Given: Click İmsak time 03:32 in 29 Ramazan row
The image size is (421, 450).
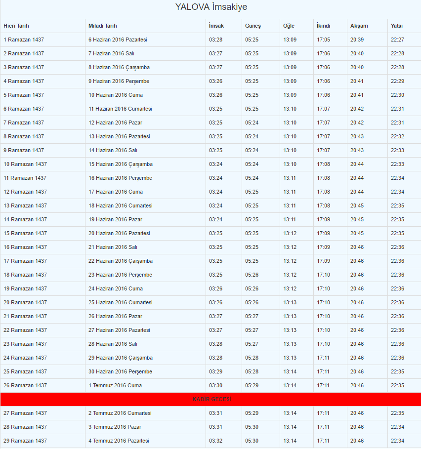Looking at the screenshot, I should (215, 441).
